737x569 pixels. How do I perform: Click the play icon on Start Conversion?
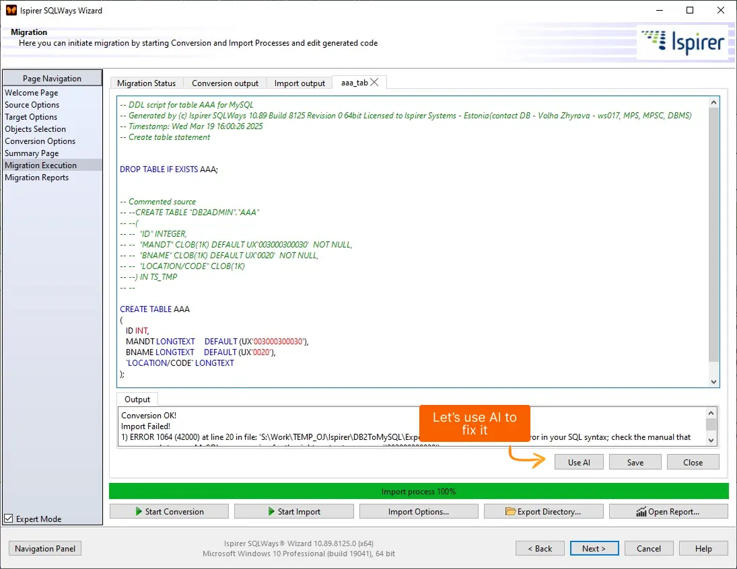[139, 511]
